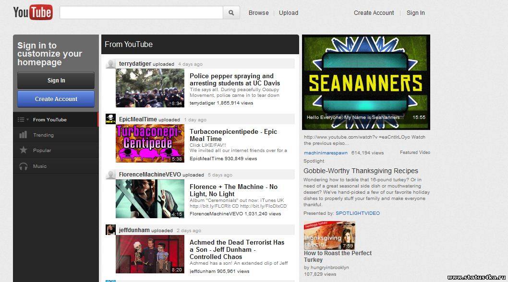The height and width of the screenshot is (282, 508).
Task: Click the '5 days ago' timestamp
Action: (x=220, y=175)
